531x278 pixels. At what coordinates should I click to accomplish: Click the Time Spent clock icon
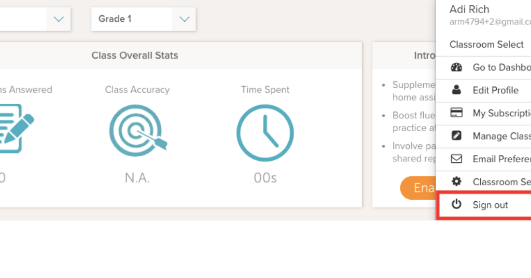pyautogui.click(x=265, y=133)
